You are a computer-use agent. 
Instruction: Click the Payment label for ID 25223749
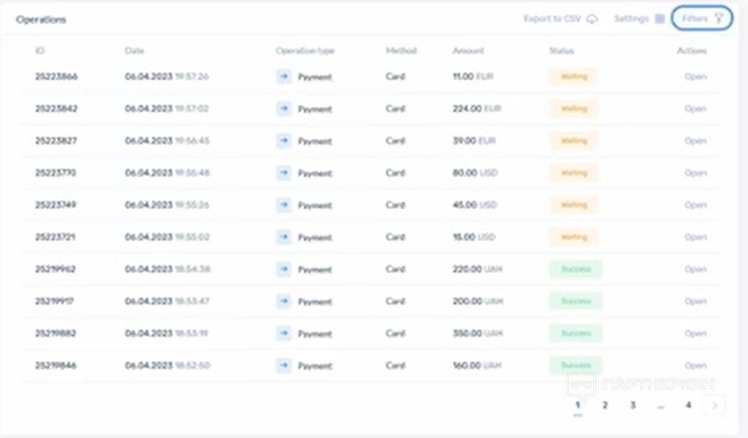tap(315, 205)
